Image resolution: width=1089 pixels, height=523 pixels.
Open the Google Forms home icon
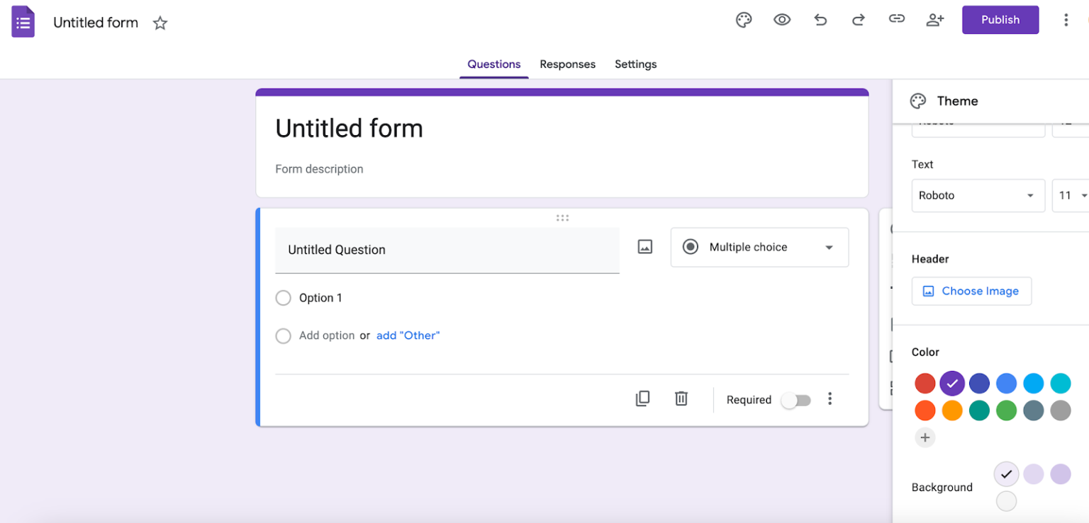click(x=23, y=22)
